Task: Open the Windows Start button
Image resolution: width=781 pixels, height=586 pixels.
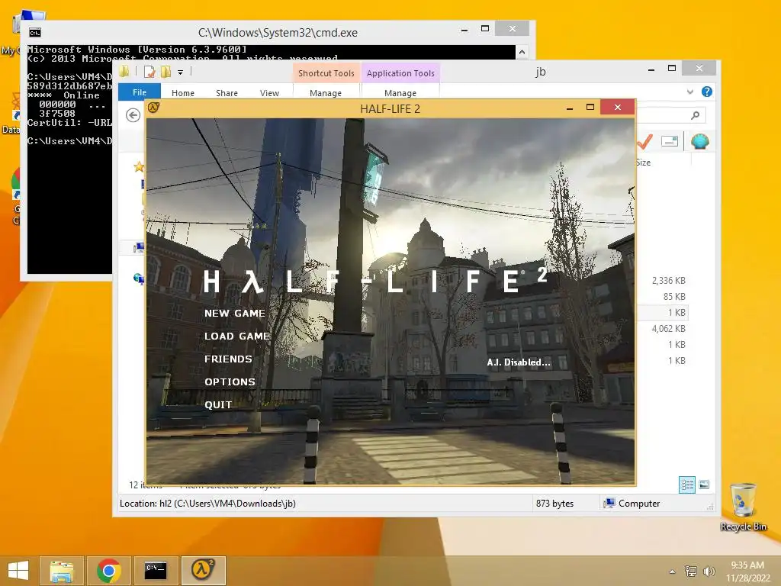Action: coord(18,571)
